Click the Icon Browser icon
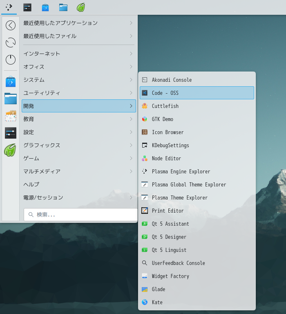 tap(145, 132)
